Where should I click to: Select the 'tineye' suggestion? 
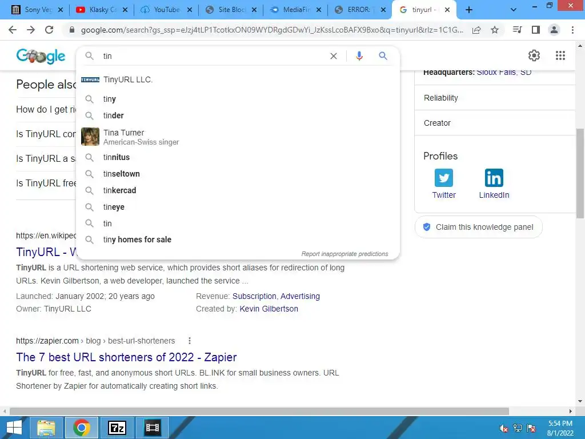click(238, 207)
